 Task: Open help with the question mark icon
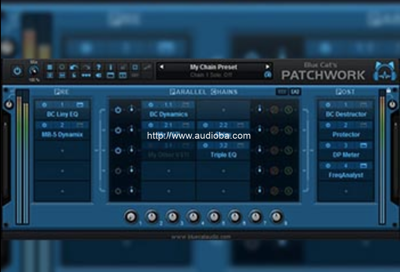99,67
